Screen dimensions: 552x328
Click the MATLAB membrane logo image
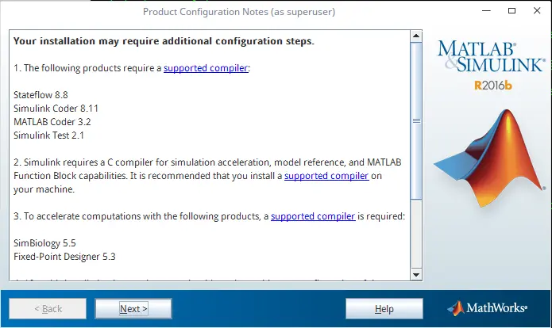coord(489,158)
